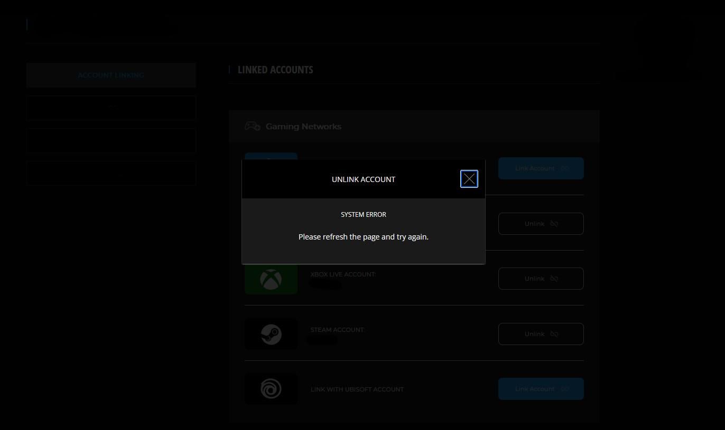Click the Steam logo icon

tap(271, 334)
